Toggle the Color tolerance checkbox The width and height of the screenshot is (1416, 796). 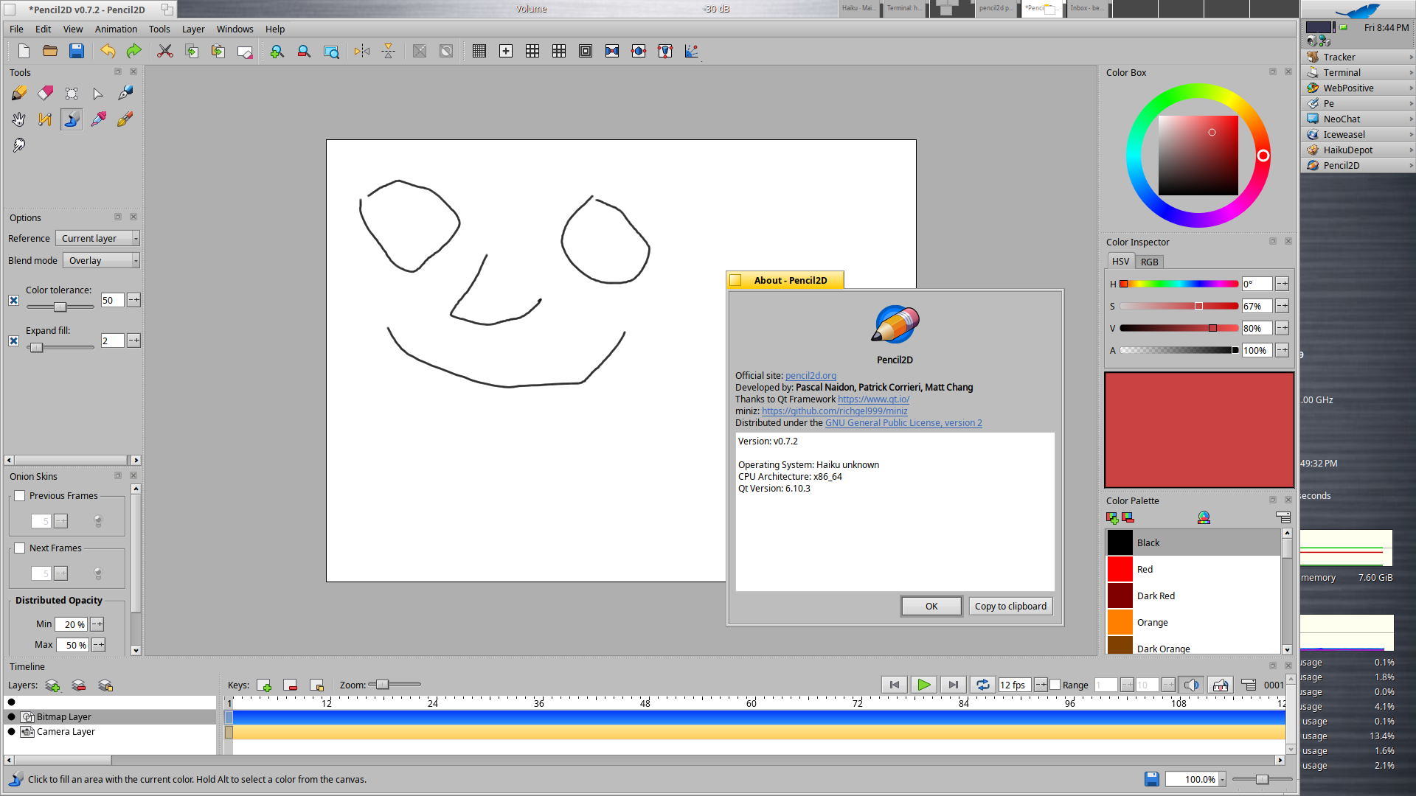click(x=14, y=301)
